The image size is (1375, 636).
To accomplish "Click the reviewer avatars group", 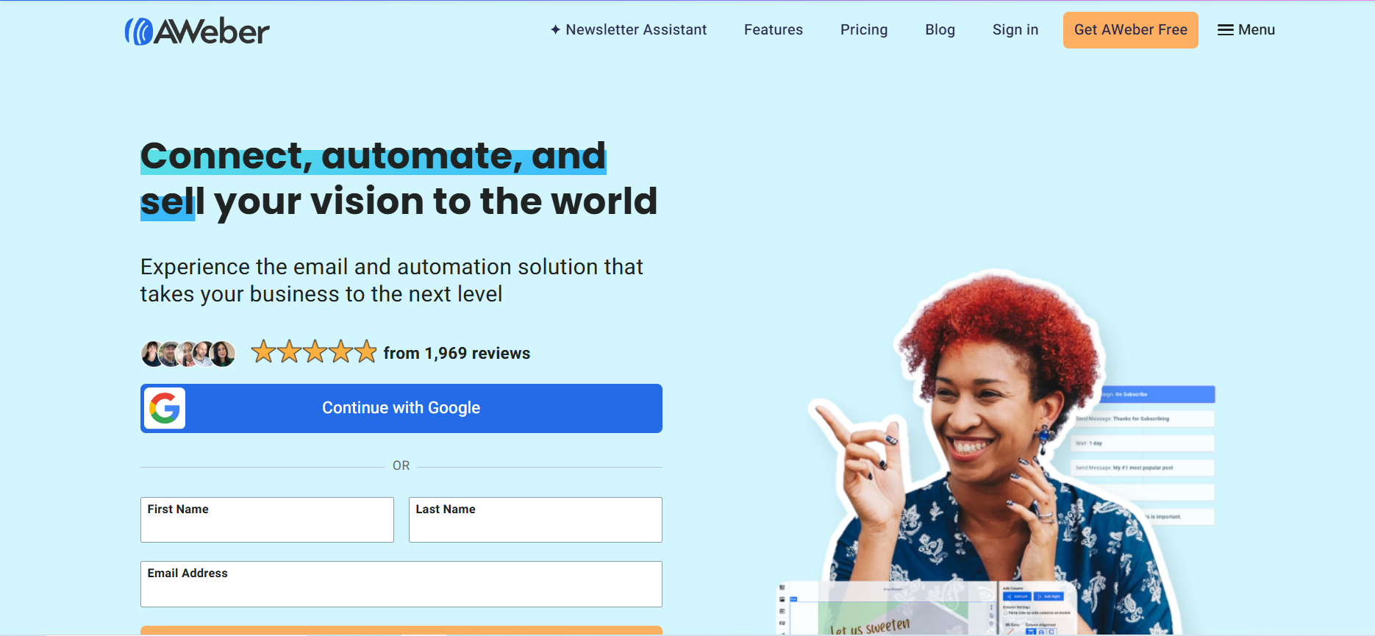I will (188, 354).
